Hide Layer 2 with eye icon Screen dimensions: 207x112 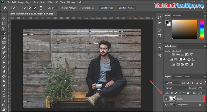tap(166, 99)
